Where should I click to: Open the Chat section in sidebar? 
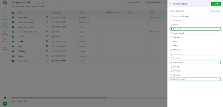(x=5, y=9)
